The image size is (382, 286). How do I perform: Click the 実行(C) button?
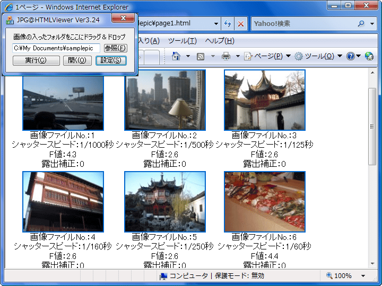click(x=36, y=60)
